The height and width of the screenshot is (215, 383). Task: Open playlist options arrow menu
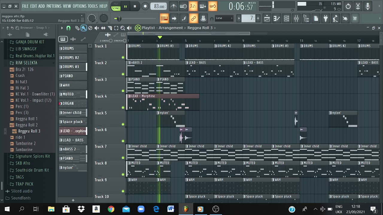pyautogui.click(x=62, y=28)
